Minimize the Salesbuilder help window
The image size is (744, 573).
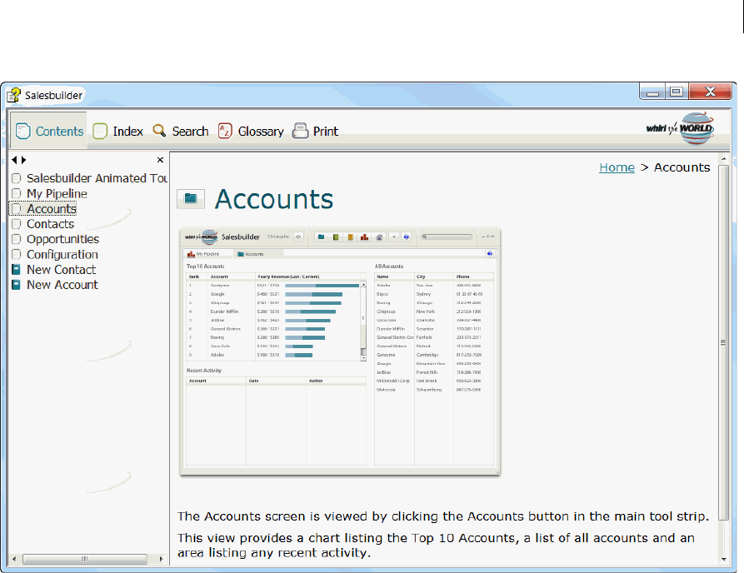tap(652, 92)
